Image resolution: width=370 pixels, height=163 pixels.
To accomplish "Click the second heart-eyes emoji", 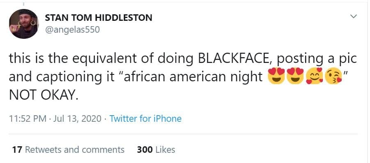I will point(295,76).
